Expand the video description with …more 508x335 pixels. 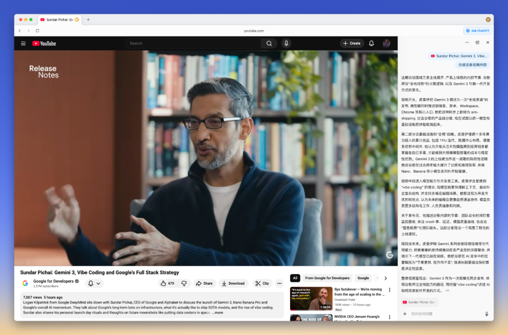click(x=217, y=312)
